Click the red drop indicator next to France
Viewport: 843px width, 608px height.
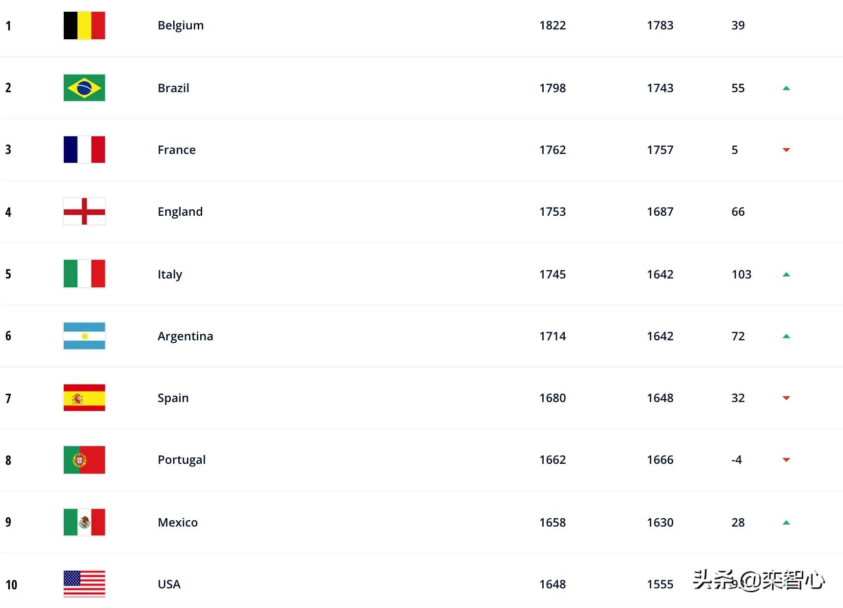(x=786, y=151)
